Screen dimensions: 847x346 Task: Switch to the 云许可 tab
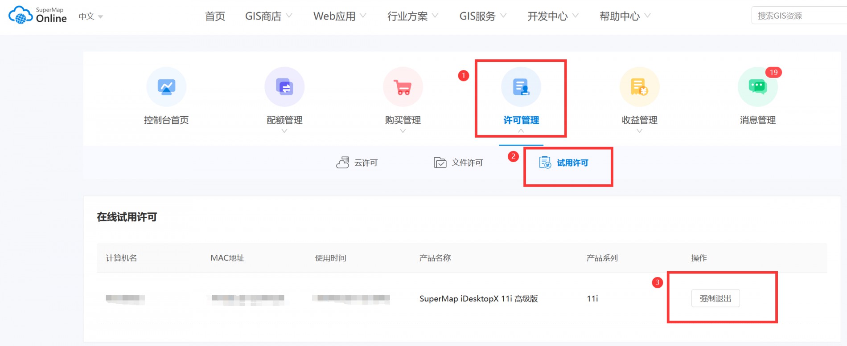pos(357,163)
